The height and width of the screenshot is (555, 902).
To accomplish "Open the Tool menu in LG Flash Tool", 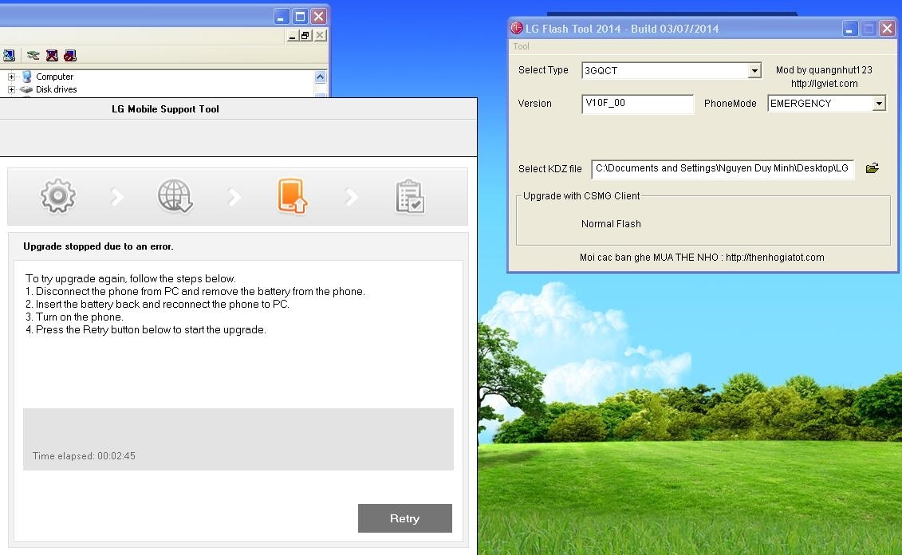I will coord(521,46).
